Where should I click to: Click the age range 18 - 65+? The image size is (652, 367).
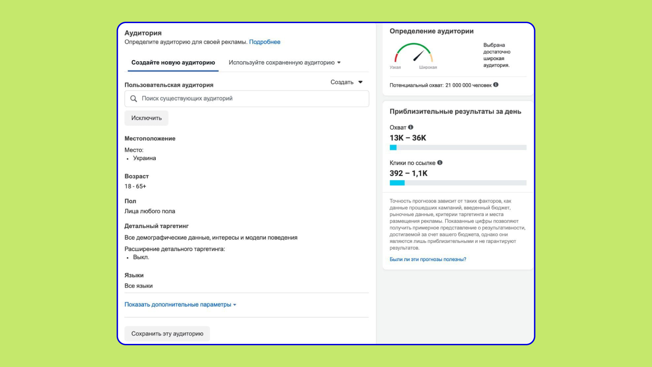pos(135,186)
